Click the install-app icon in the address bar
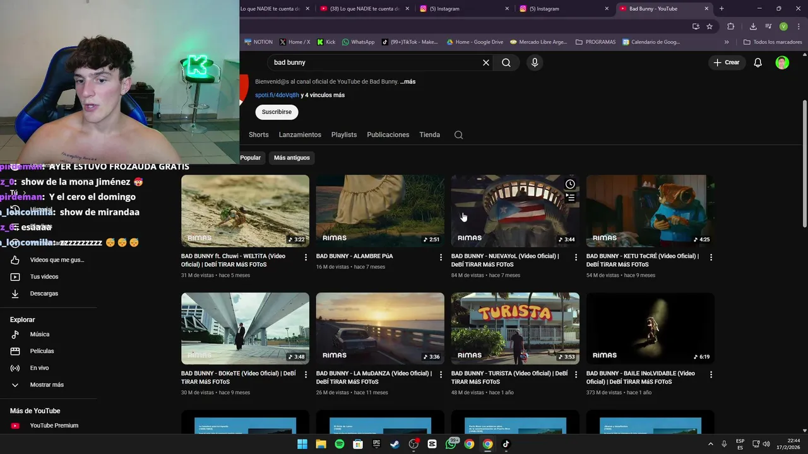Image resolution: width=808 pixels, height=454 pixels. pos(696,26)
